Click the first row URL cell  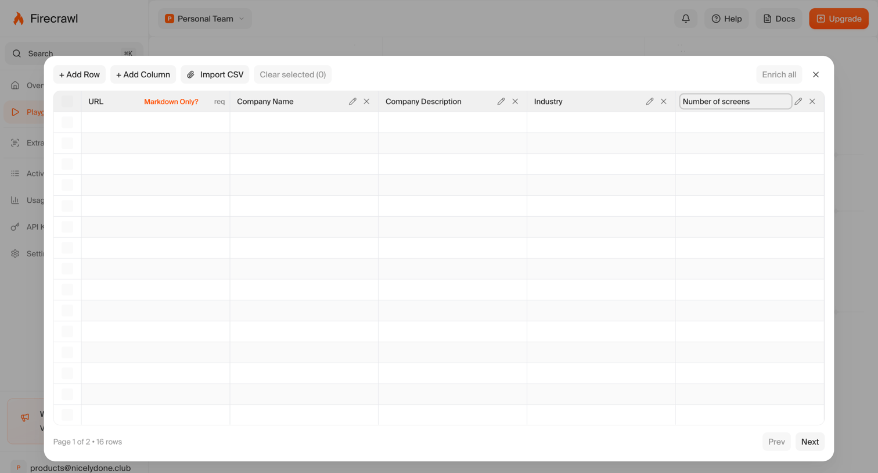[x=156, y=122]
